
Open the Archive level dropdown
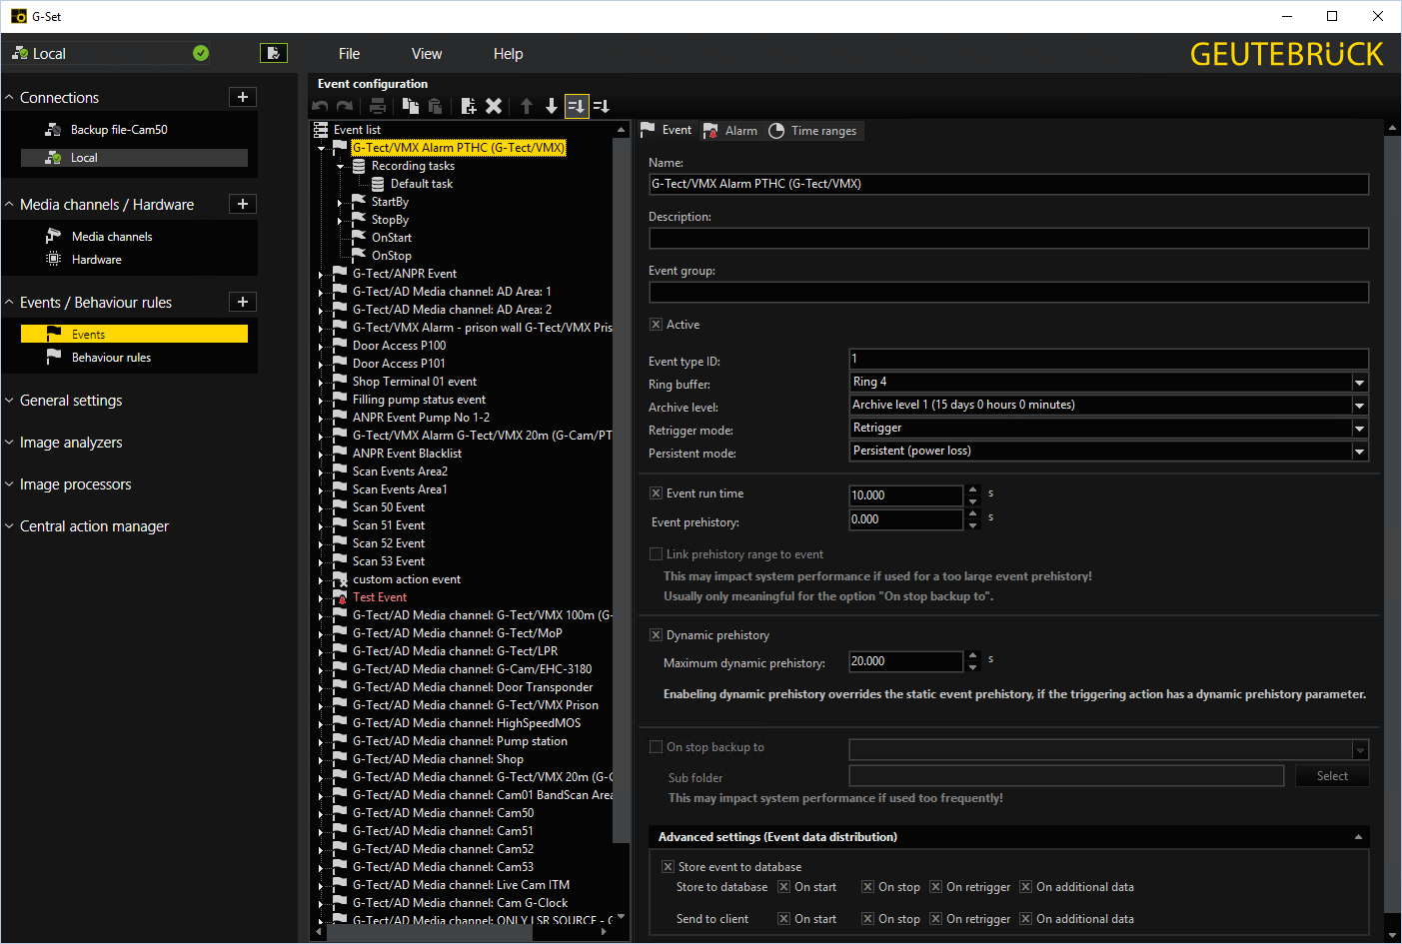click(x=1359, y=406)
